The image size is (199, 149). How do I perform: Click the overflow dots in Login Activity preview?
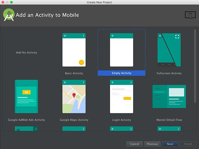[x=131, y=82]
